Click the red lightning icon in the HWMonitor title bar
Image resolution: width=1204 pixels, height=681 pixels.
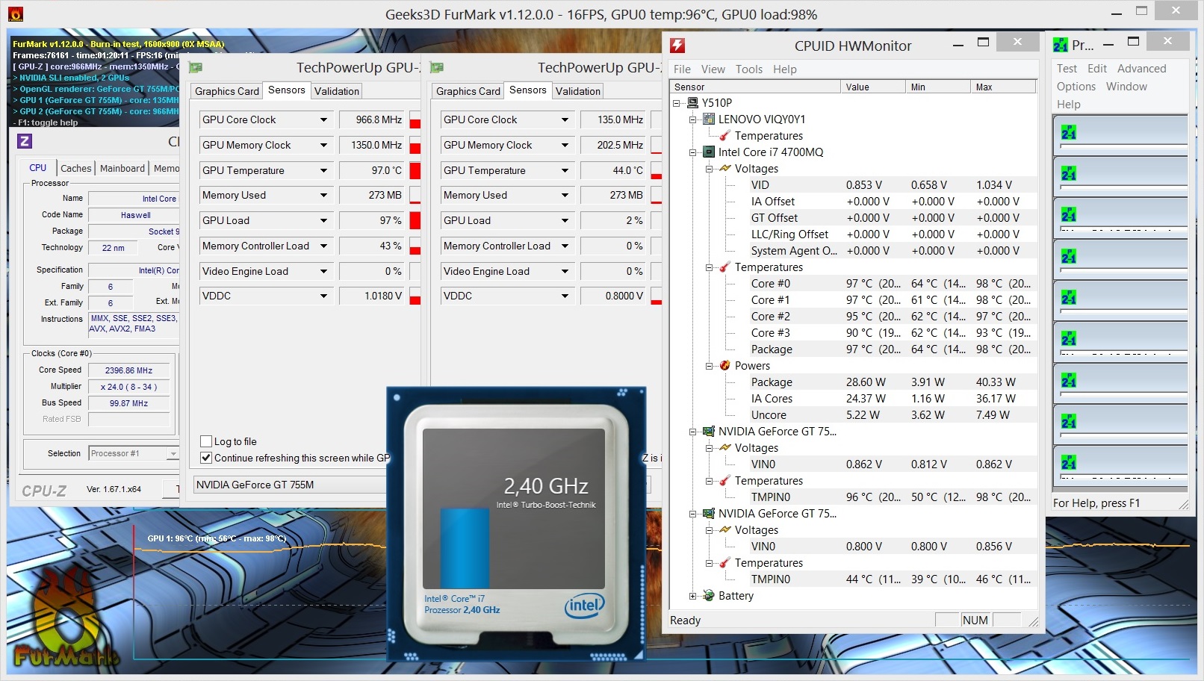[x=677, y=46]
